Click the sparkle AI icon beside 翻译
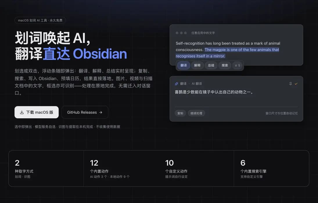Image resolution: width=318 pixels, height=203 pixels. point(177,84)
